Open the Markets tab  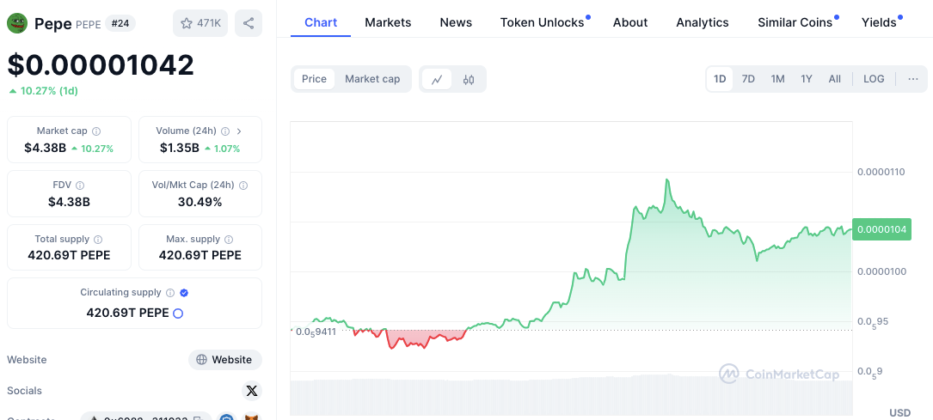(x=388, y=22)
